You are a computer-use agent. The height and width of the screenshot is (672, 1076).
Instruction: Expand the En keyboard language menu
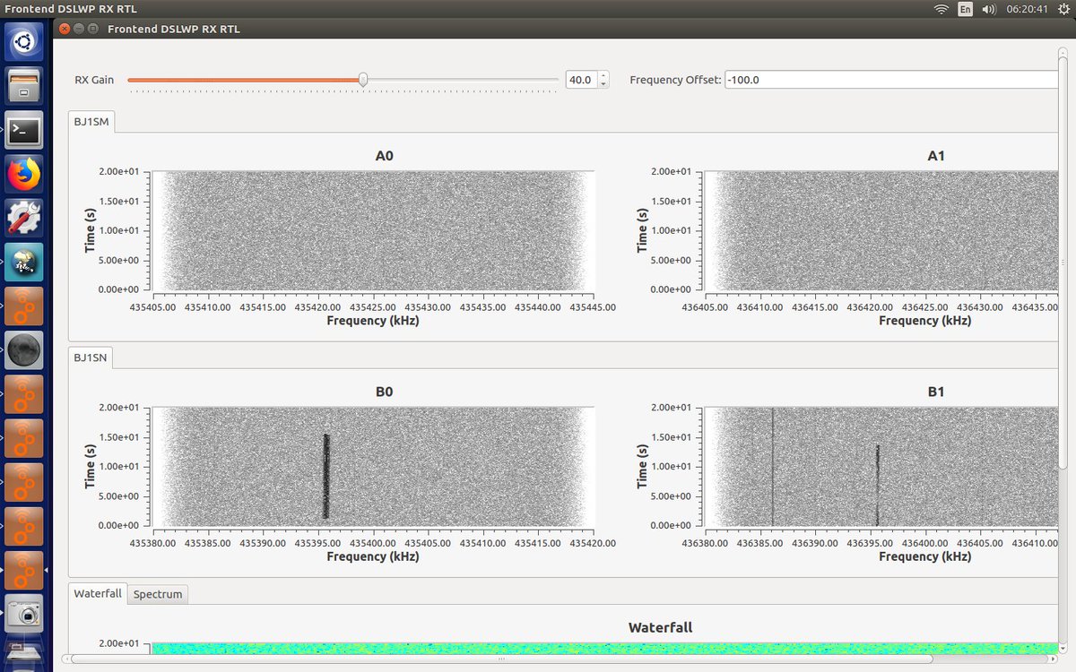tap(965, 9)
